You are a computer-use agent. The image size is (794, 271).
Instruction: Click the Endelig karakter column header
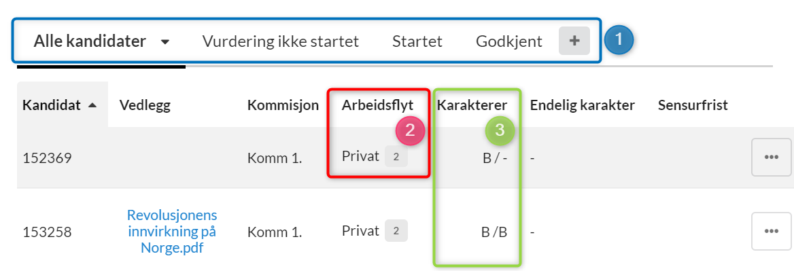583,105
